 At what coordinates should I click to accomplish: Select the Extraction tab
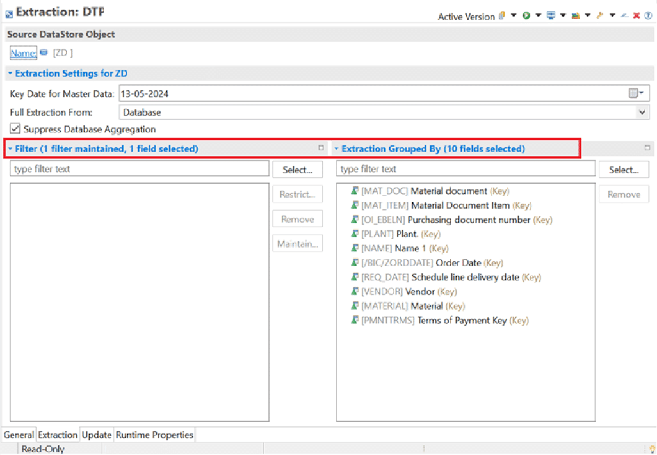tap(58, 435)
